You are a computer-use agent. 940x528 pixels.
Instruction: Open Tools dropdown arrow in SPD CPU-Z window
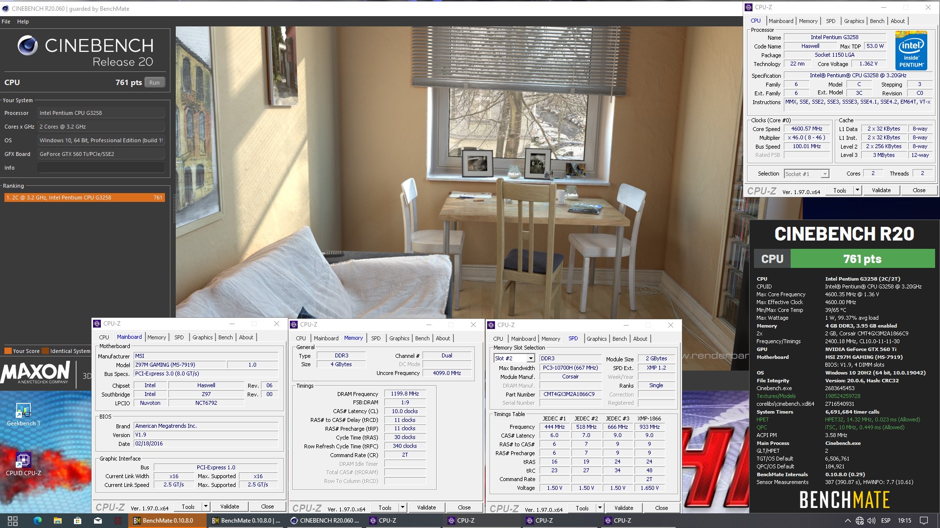[x=600, y=508]
